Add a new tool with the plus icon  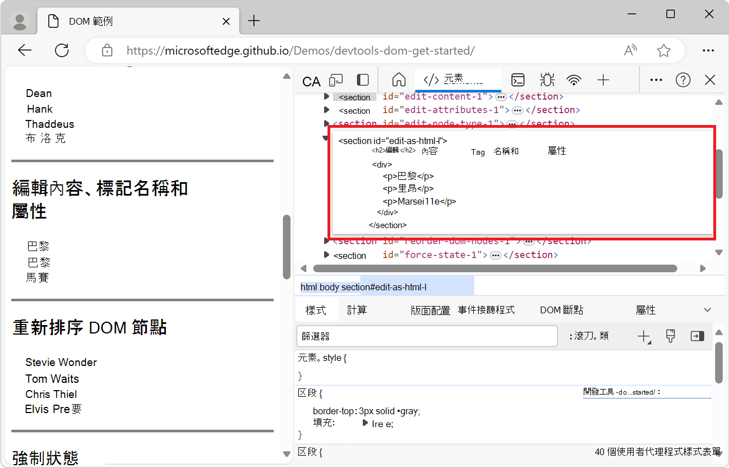(x=603, y=80)
